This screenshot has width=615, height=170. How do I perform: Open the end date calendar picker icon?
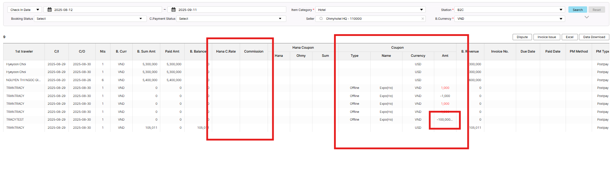click(173, 10)
